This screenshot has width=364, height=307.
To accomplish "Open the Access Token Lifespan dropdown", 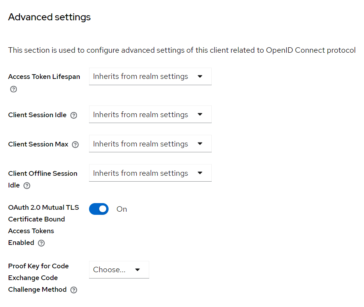I will pyautogui.click(x=150, y=77).
